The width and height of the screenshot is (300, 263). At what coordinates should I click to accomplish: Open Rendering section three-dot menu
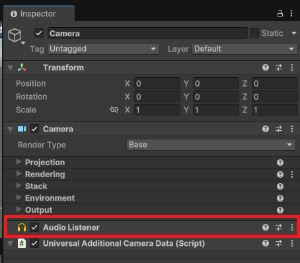click(292, 174)
